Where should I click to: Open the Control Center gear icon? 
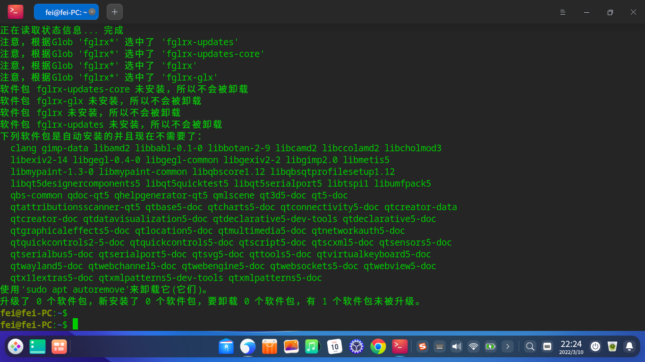pyautogui.click(x=356, y=346)
